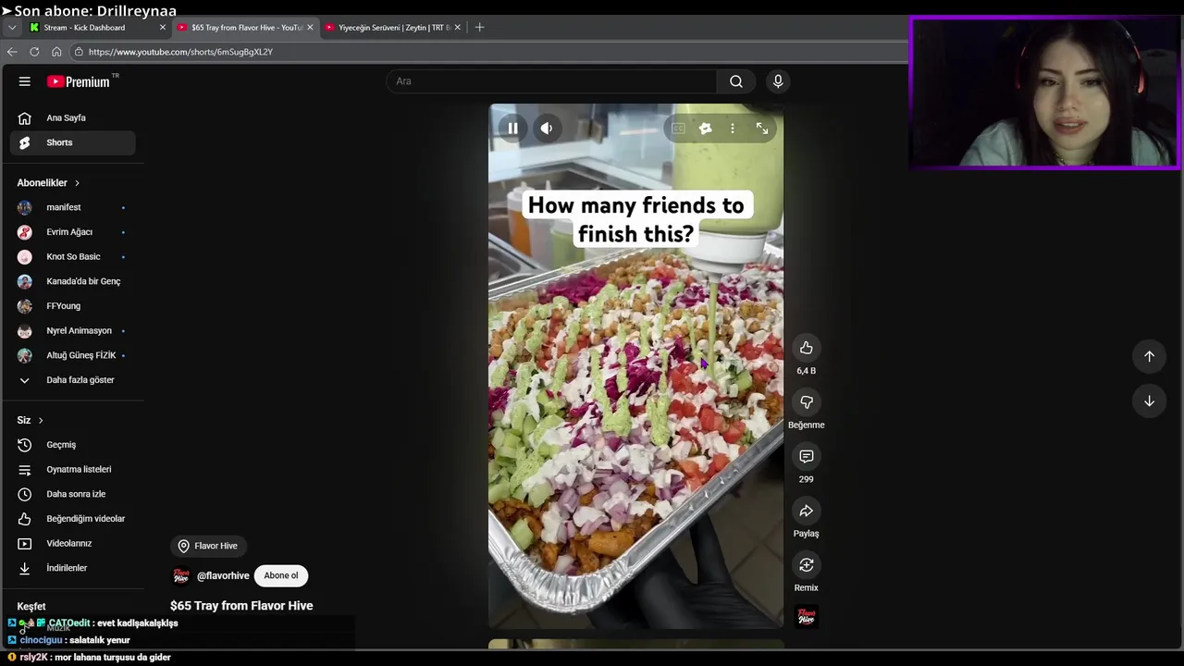1184x666 pixels.
Task: Click the Ara search field
Action: click(x=552, y=81)
